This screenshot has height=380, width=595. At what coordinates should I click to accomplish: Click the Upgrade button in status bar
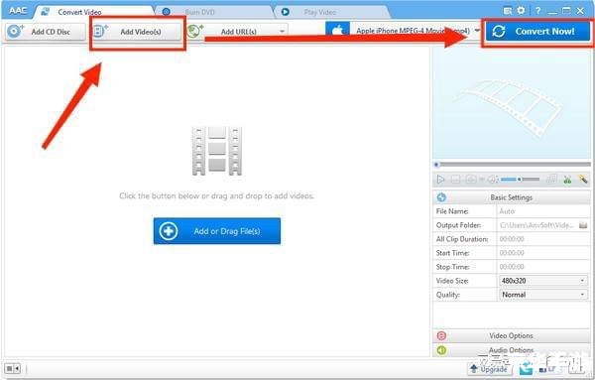click(x=489, y=369)
